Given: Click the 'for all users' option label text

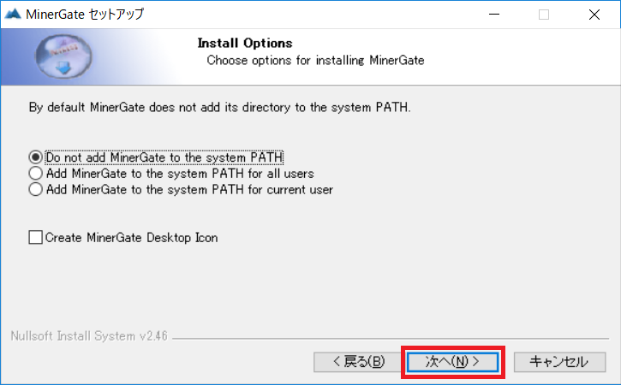Looking at the screenshot, I should (x=281, y=174).
